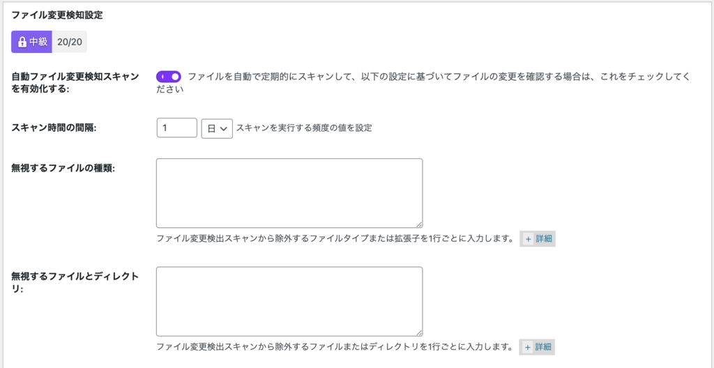Select the 20/20 score badge
The height and width of the screenshot is (368, 714).
pos(70,43)
